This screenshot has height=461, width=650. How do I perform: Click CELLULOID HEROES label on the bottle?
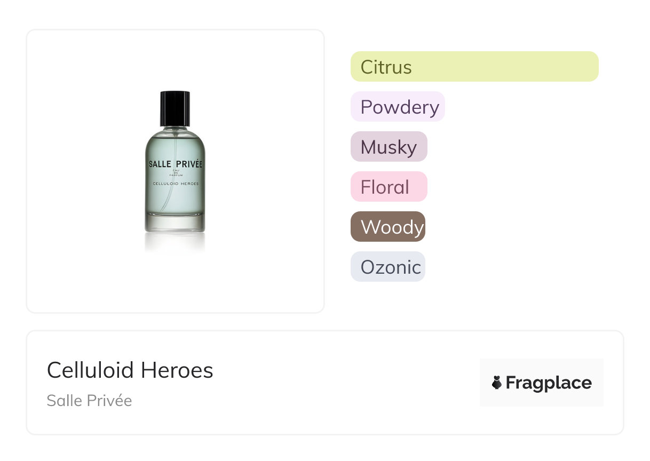[175, 184]
